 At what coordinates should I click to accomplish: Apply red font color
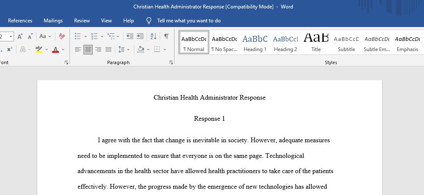coord(56,49)
